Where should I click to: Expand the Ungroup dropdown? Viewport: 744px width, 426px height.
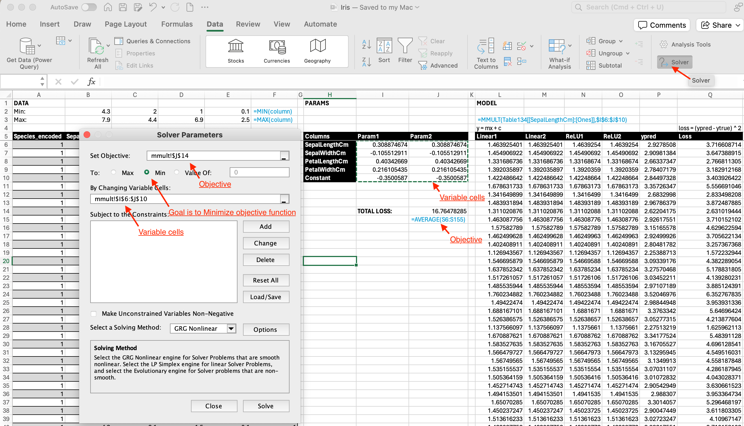point(628,53)
